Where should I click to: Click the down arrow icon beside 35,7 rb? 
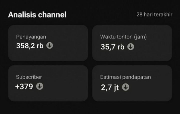pos(131,47)
